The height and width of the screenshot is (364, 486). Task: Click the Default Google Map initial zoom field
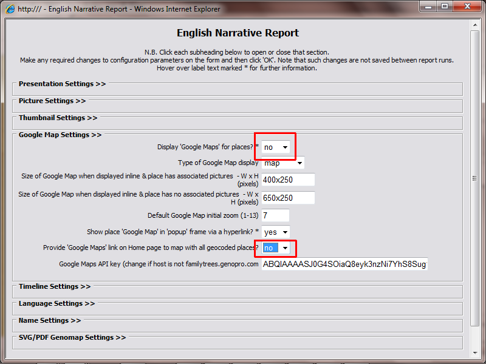tap(275, 215)
